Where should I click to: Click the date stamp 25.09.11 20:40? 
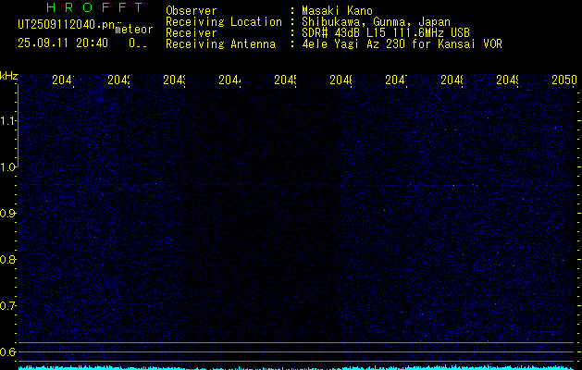63,43
